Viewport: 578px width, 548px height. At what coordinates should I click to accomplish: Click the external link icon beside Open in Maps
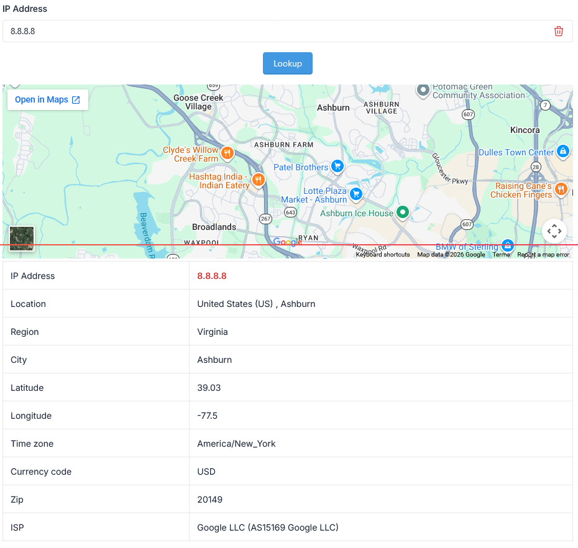(76, 100)
